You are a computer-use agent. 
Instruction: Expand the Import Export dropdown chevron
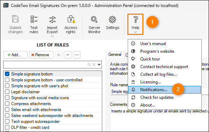coord(52,36)
